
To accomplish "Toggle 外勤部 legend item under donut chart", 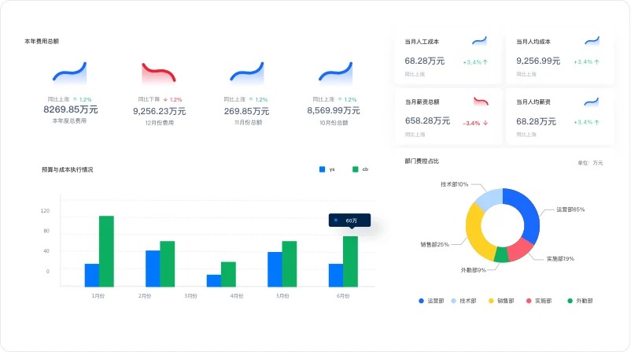I will 580,301.
